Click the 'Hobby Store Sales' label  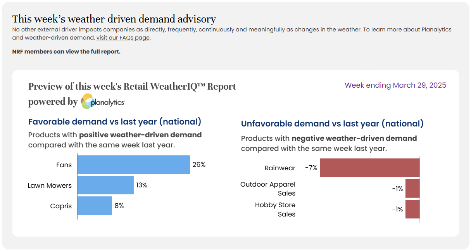(275, 209)
